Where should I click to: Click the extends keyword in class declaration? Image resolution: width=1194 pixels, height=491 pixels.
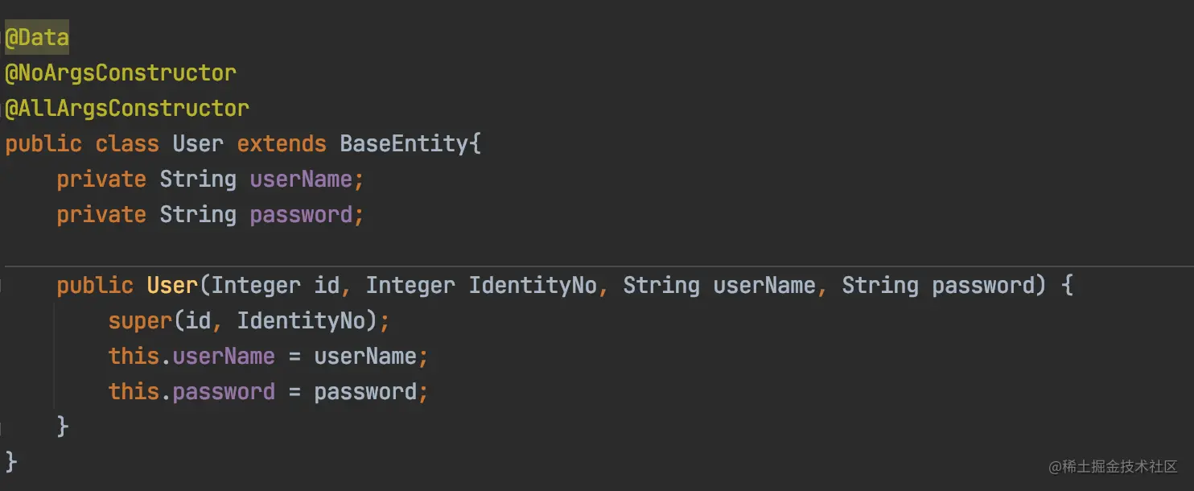282,144
